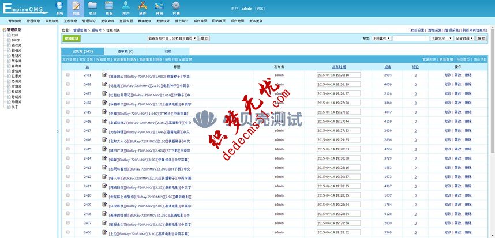495x238 pixels.
Task: Click the 搜索 button
Action: [x=481, y=38]
